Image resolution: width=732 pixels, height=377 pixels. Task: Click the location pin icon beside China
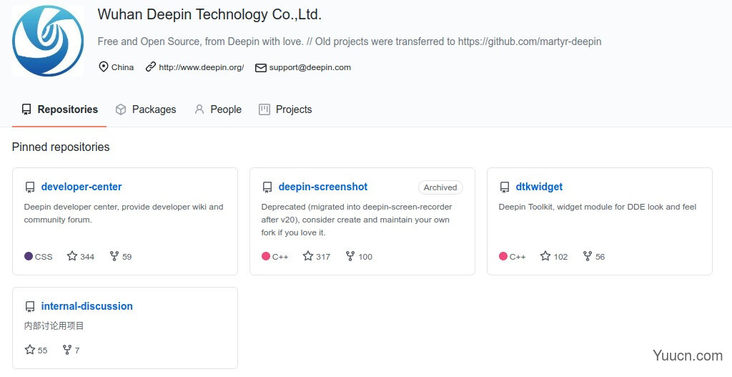[104, 67]
